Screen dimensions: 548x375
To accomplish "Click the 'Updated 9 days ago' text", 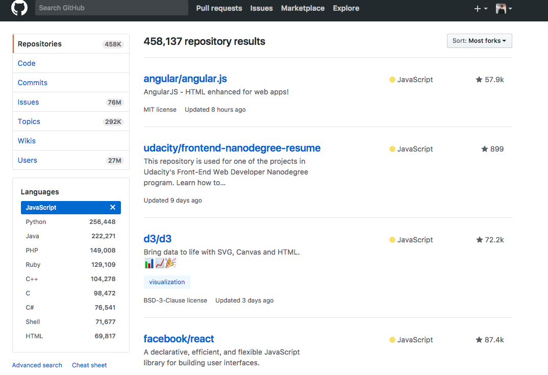I will coord(172,201).
